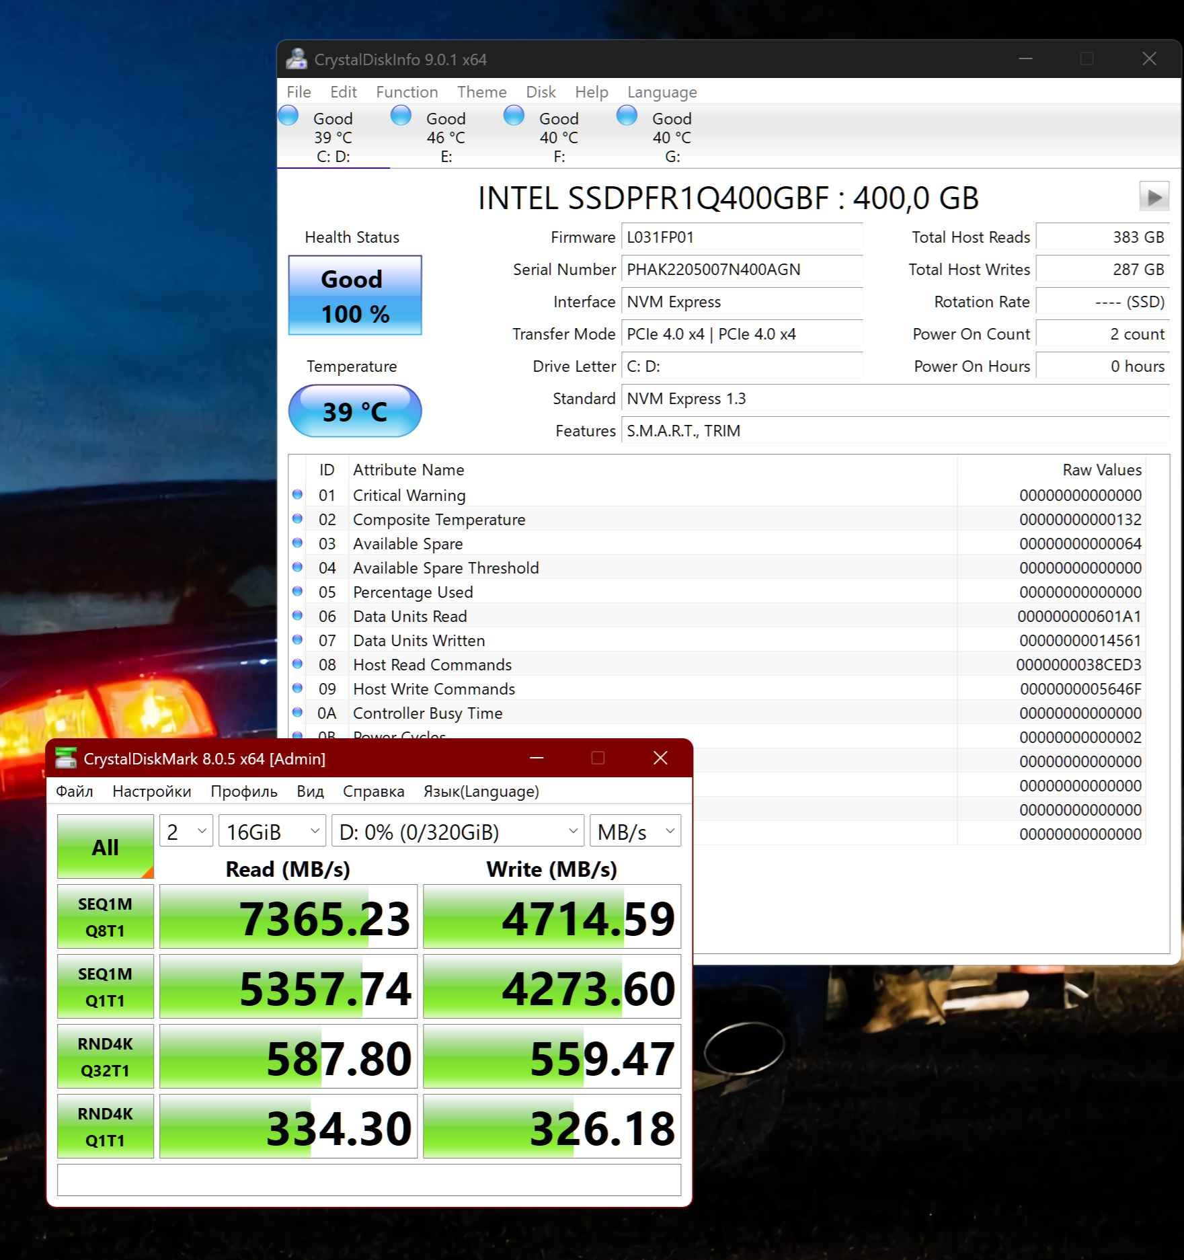Open the test count dropdown showing 2
Image resolution: width=1184 pixels, height=1260 pixels.
[186, 831]
